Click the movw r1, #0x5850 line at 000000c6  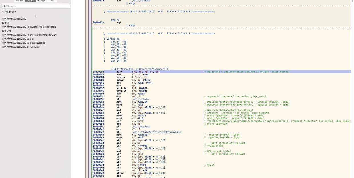click(x=120, y=135)
